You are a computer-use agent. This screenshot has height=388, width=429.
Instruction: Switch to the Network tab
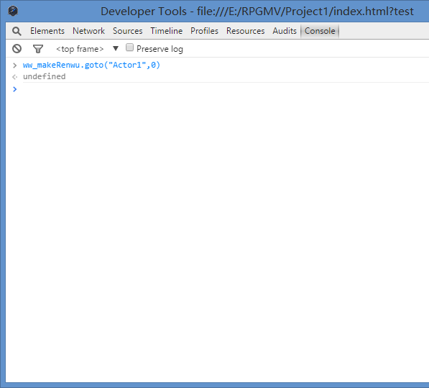88,31
